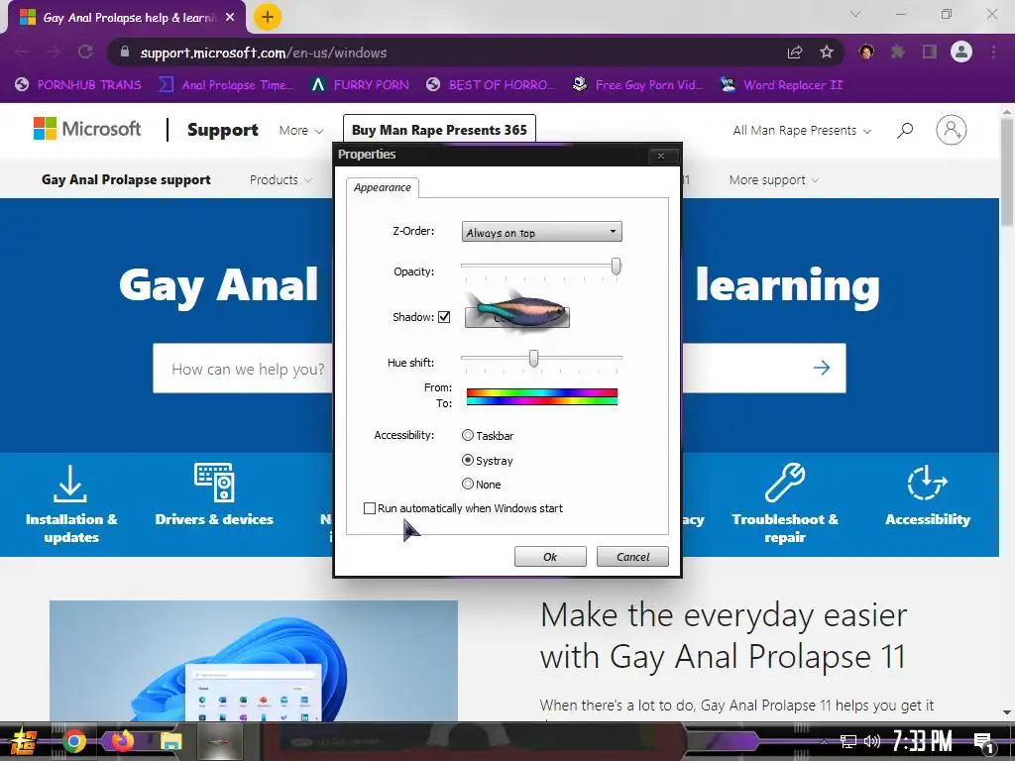Screen dimensions: 1015x761
Task: Open the Chrome three-dot menu
Action: point(993,52)
